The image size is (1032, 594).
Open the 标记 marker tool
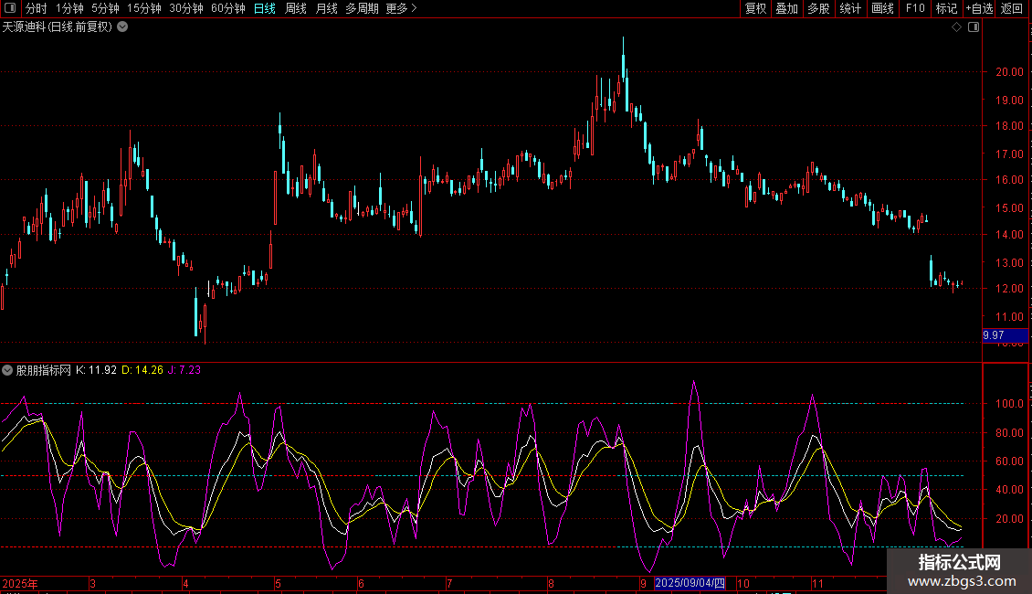(x=946, y=8)
